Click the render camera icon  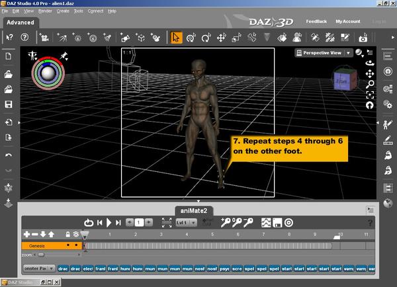click(363, 38)
